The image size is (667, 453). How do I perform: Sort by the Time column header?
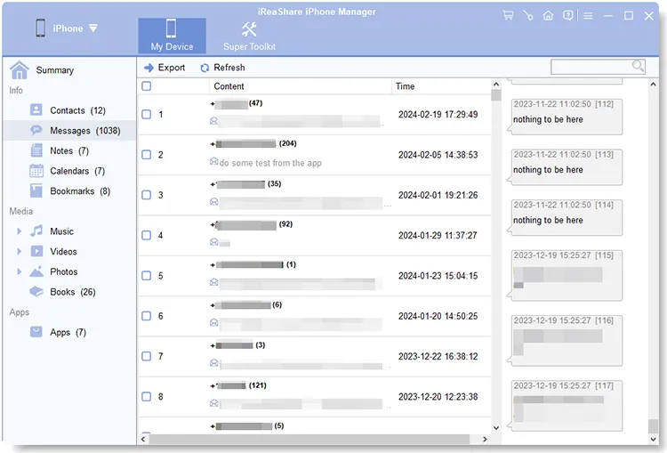pyautogui.click(x=441, y=86)
